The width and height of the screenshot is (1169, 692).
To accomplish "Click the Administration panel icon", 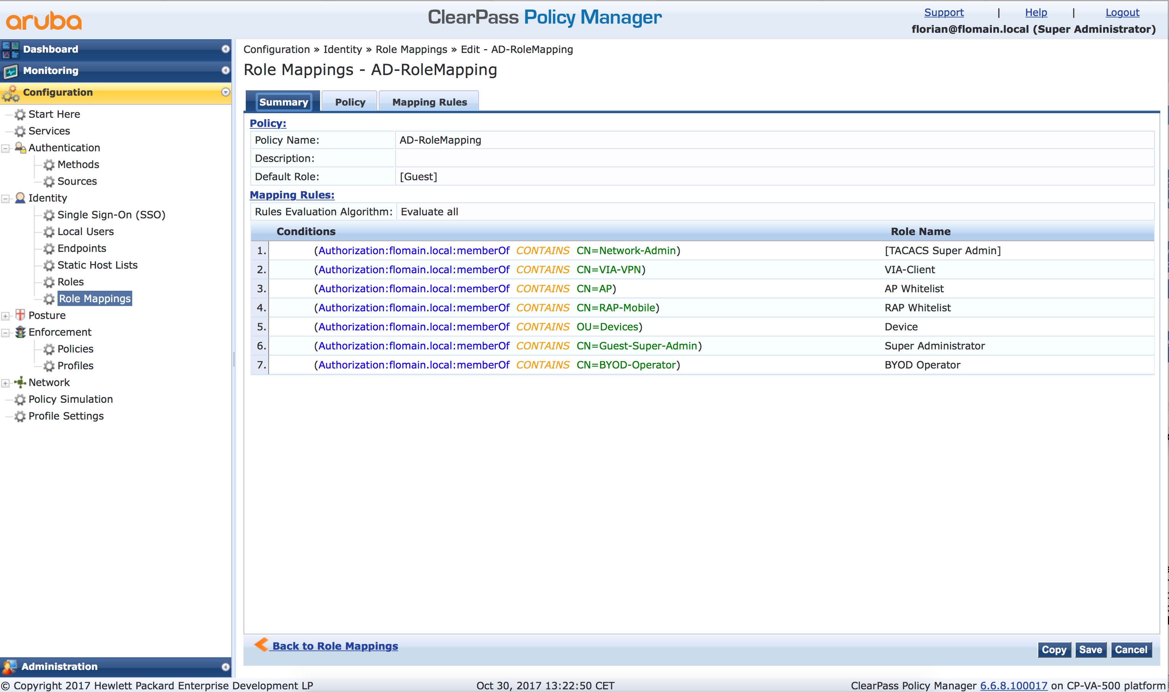I will point(10,667).
